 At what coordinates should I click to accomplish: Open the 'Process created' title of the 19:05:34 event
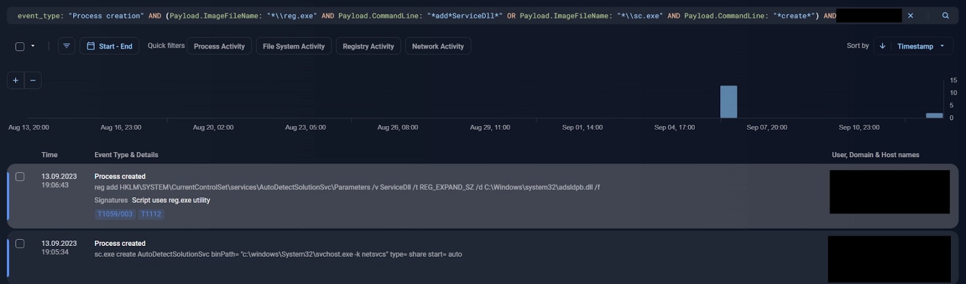coord(120,244)
